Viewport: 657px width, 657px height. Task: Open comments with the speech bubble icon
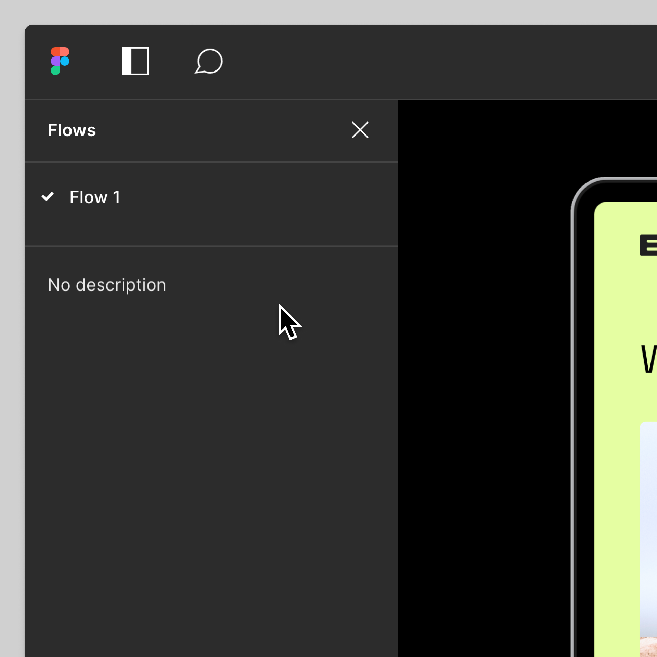209,61
